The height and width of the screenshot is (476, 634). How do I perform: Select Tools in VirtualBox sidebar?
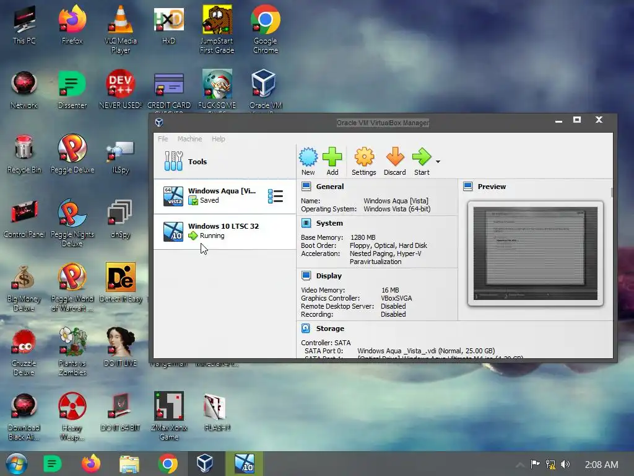pyautogui.click(x=225, y=162)
